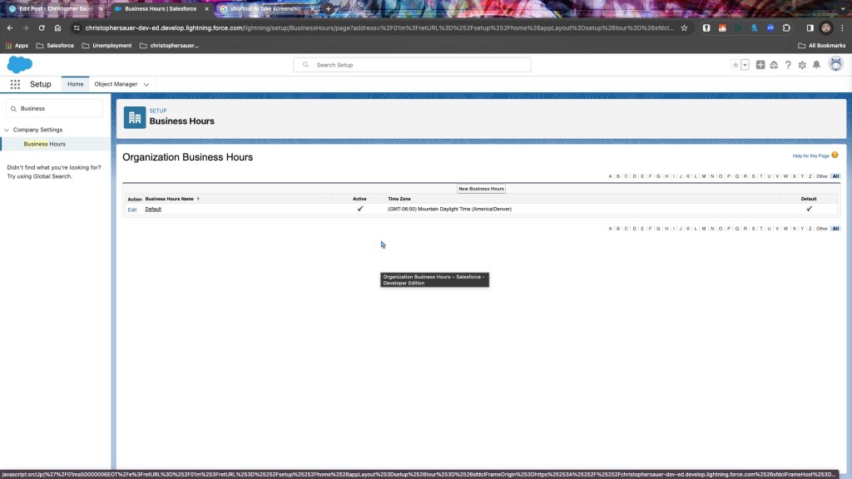
Task: Click the Salesforce Help question mark icon
Action: (x=788, y=65)
